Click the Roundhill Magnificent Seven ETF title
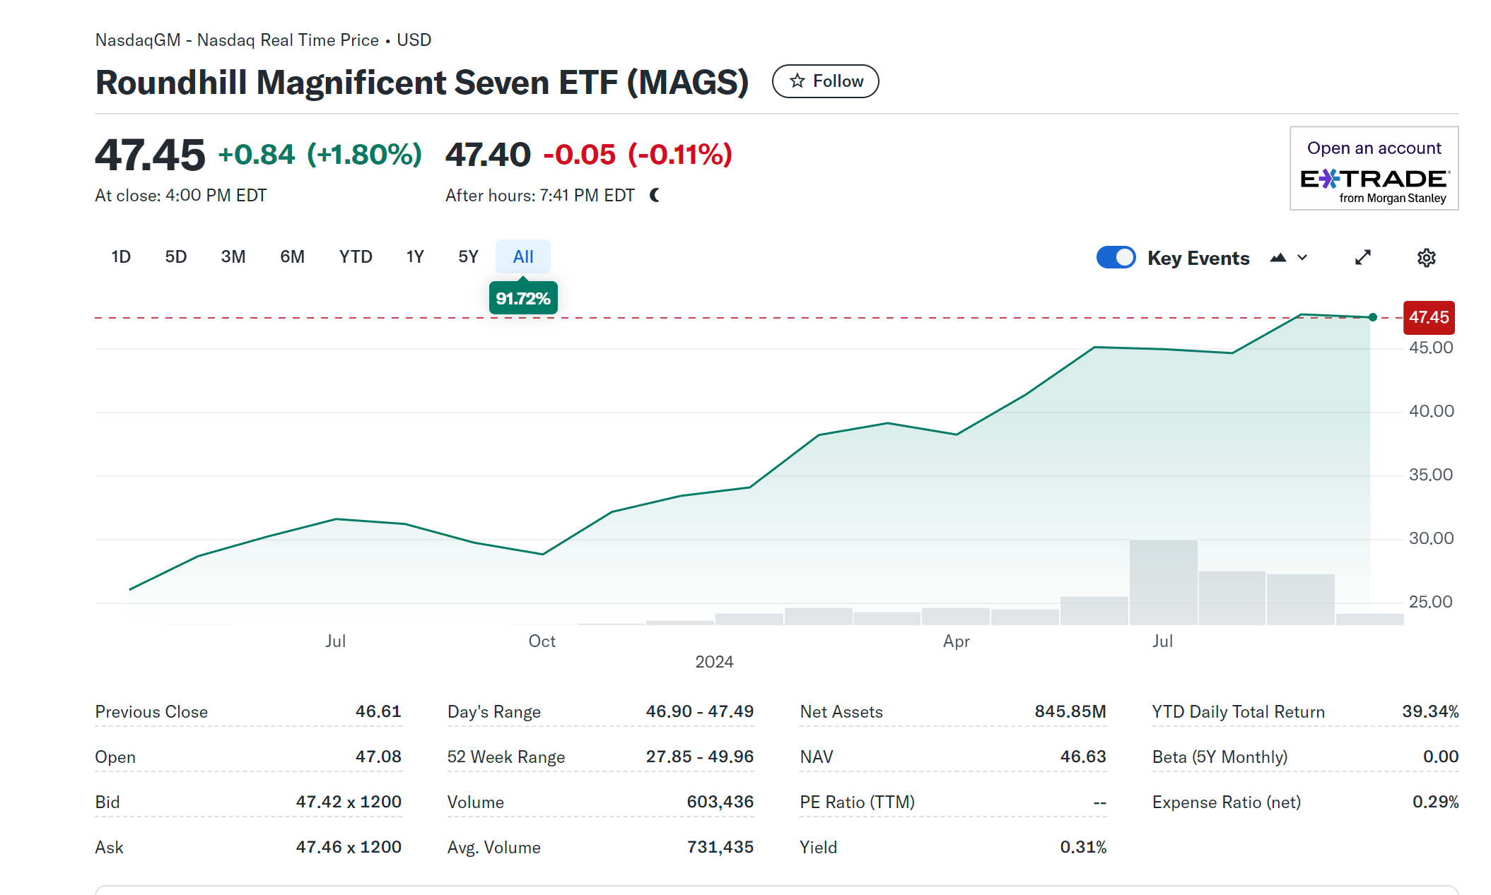 (422, 82)
